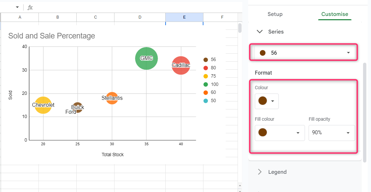Switch to the Customise tab
371x192 pixels.
pos(334,14)
